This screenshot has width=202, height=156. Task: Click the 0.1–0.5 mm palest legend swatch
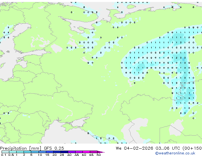pos(5,152)
